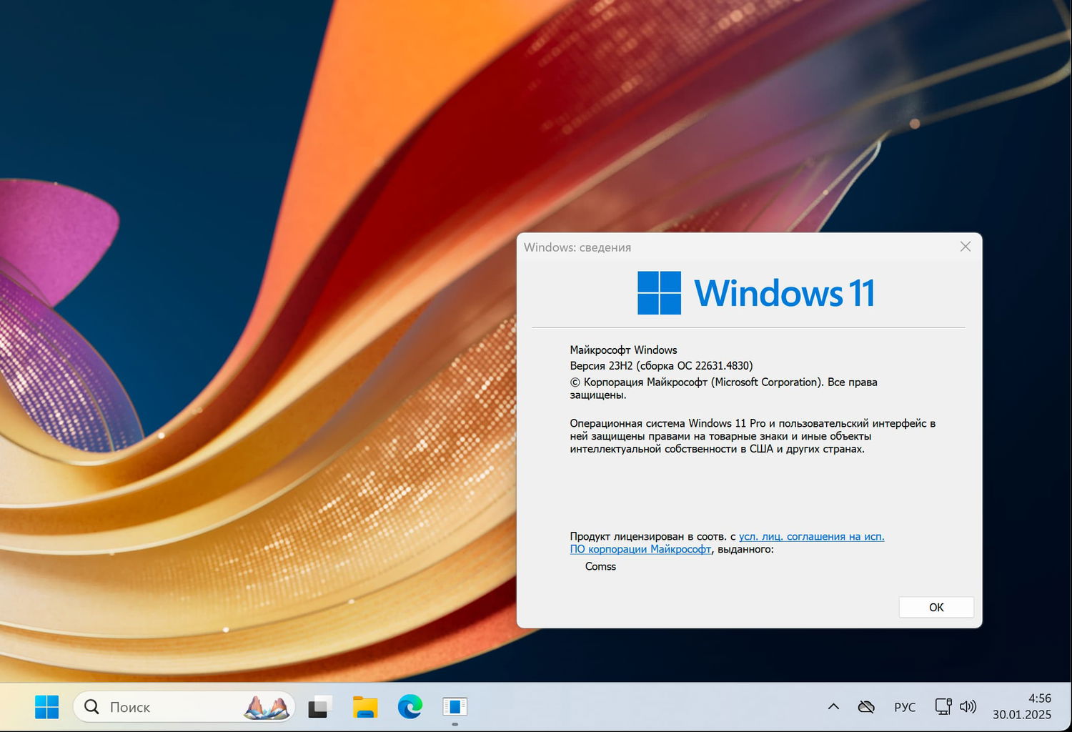This screenshot has width=1072, height=732.
Task: Open Task View from the taskbar
Action: click(319, 706)
